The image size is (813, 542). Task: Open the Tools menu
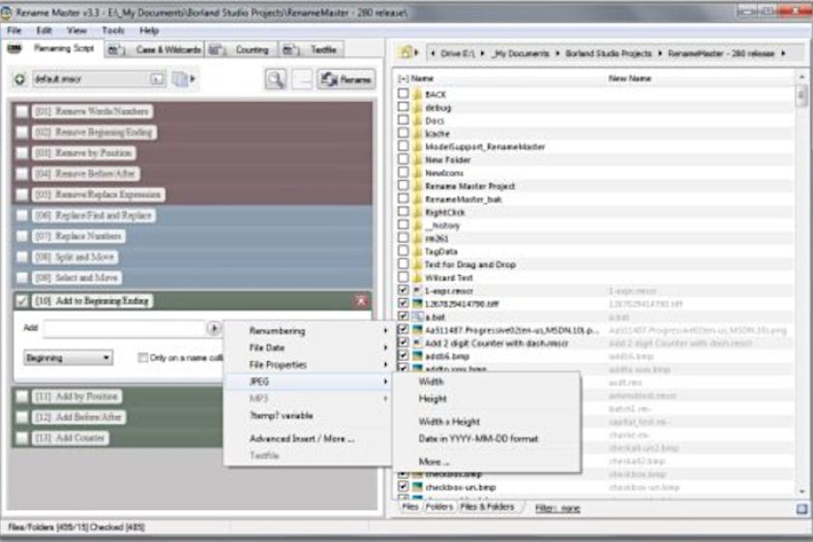[x=113, y=31]
